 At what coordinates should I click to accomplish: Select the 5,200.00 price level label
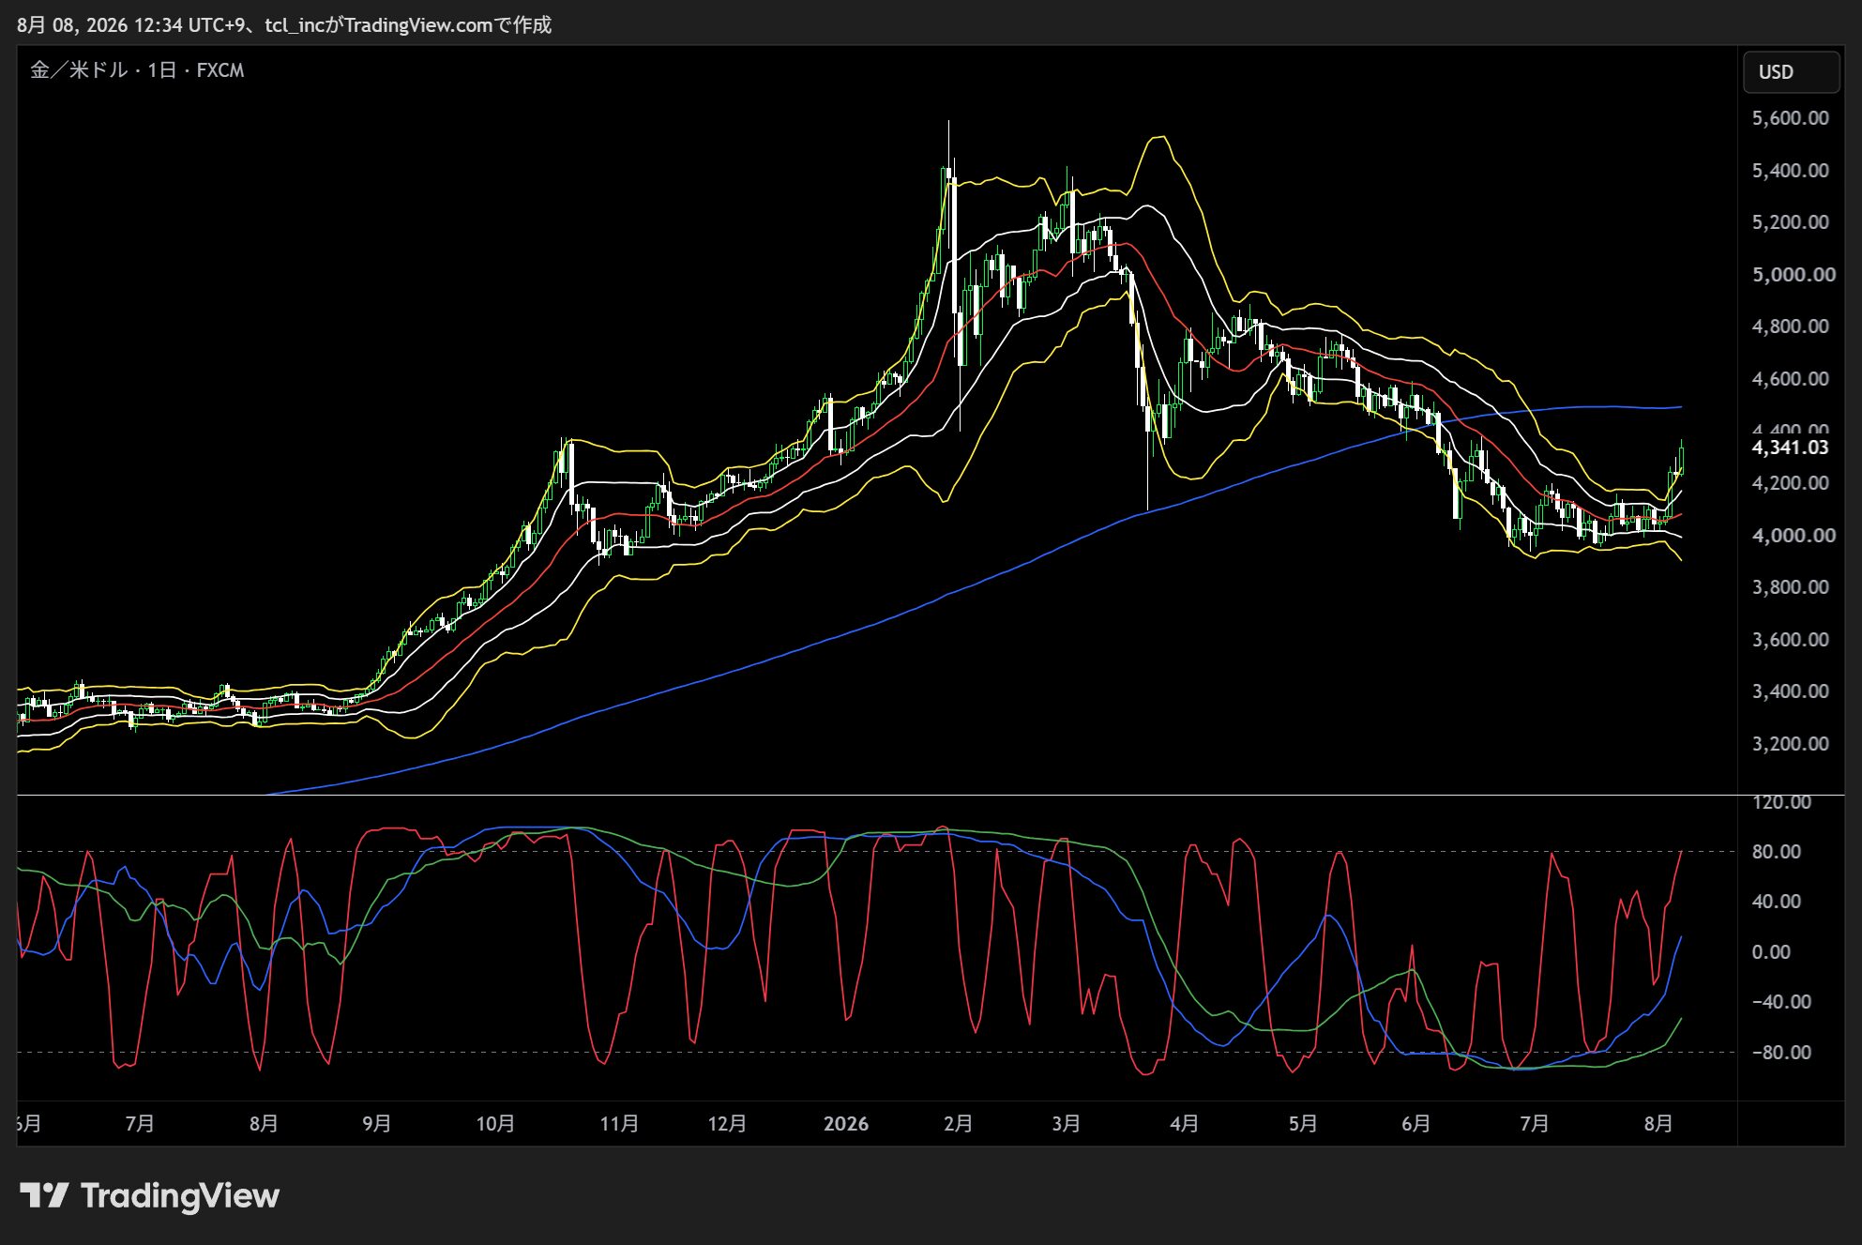click(x=1790, y=222)
